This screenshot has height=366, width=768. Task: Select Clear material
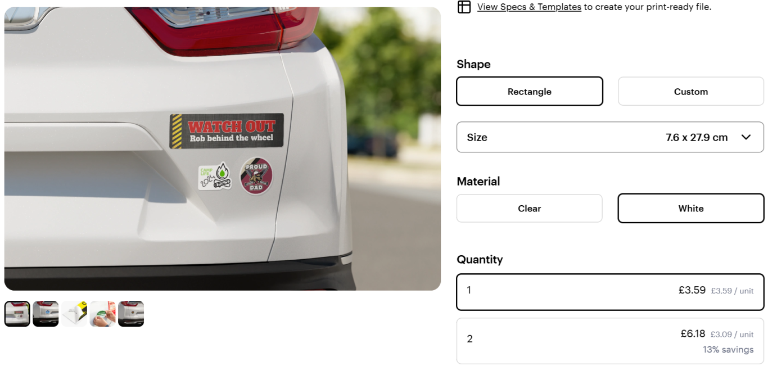point(530,208)
